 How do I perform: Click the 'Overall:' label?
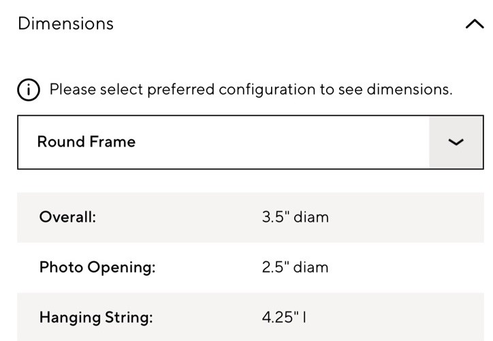click(x=68, y=217)
